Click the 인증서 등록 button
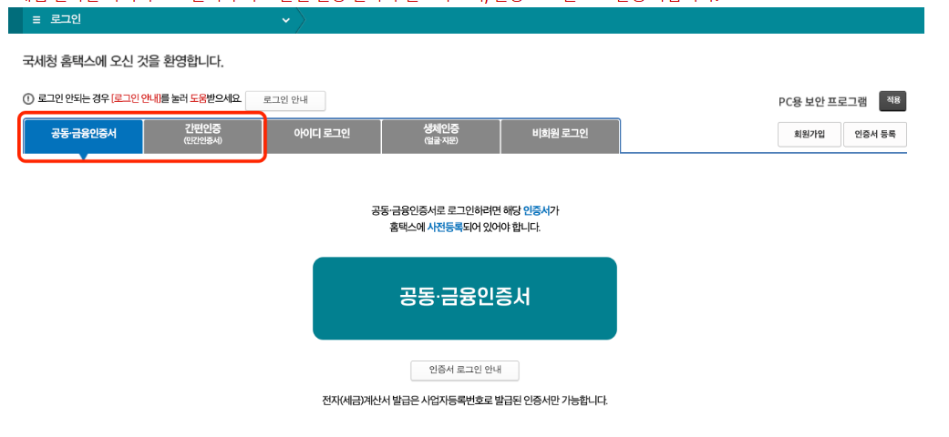The image size is (949, 437). pyautogui.click(x=875, y=135)
